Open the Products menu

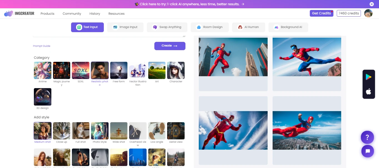pos(47,14)
